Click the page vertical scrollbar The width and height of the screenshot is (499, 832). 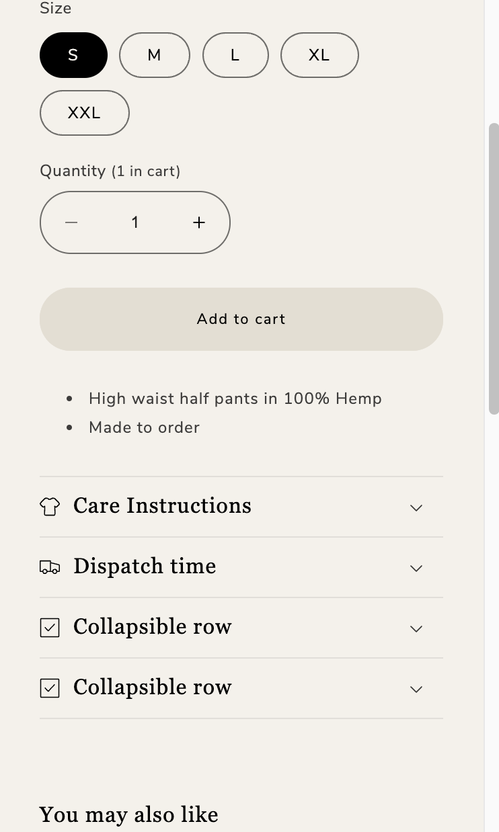tap(494, 269)
